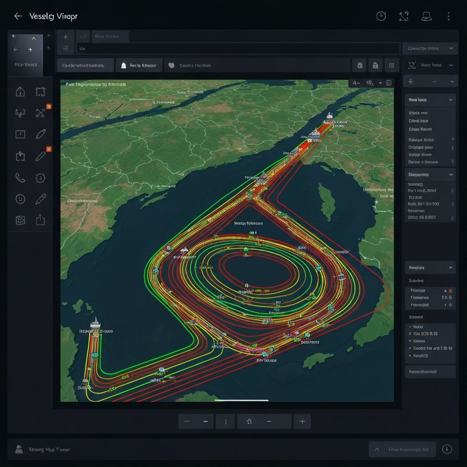Open the Results panel dropdown

point(429,267)
